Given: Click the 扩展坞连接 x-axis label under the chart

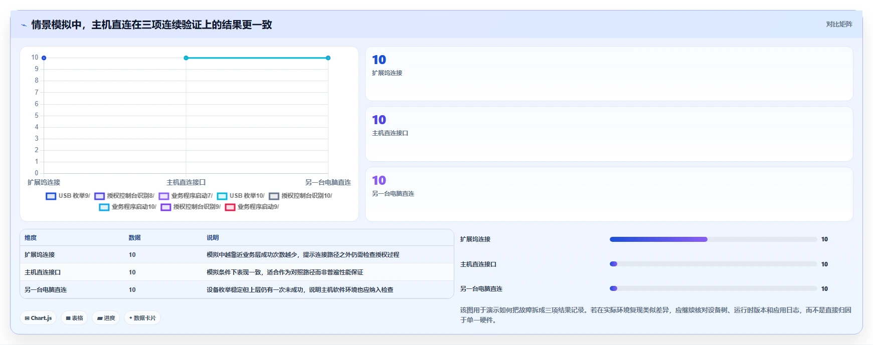Looking at the screenshot, I should pos(44,183).
